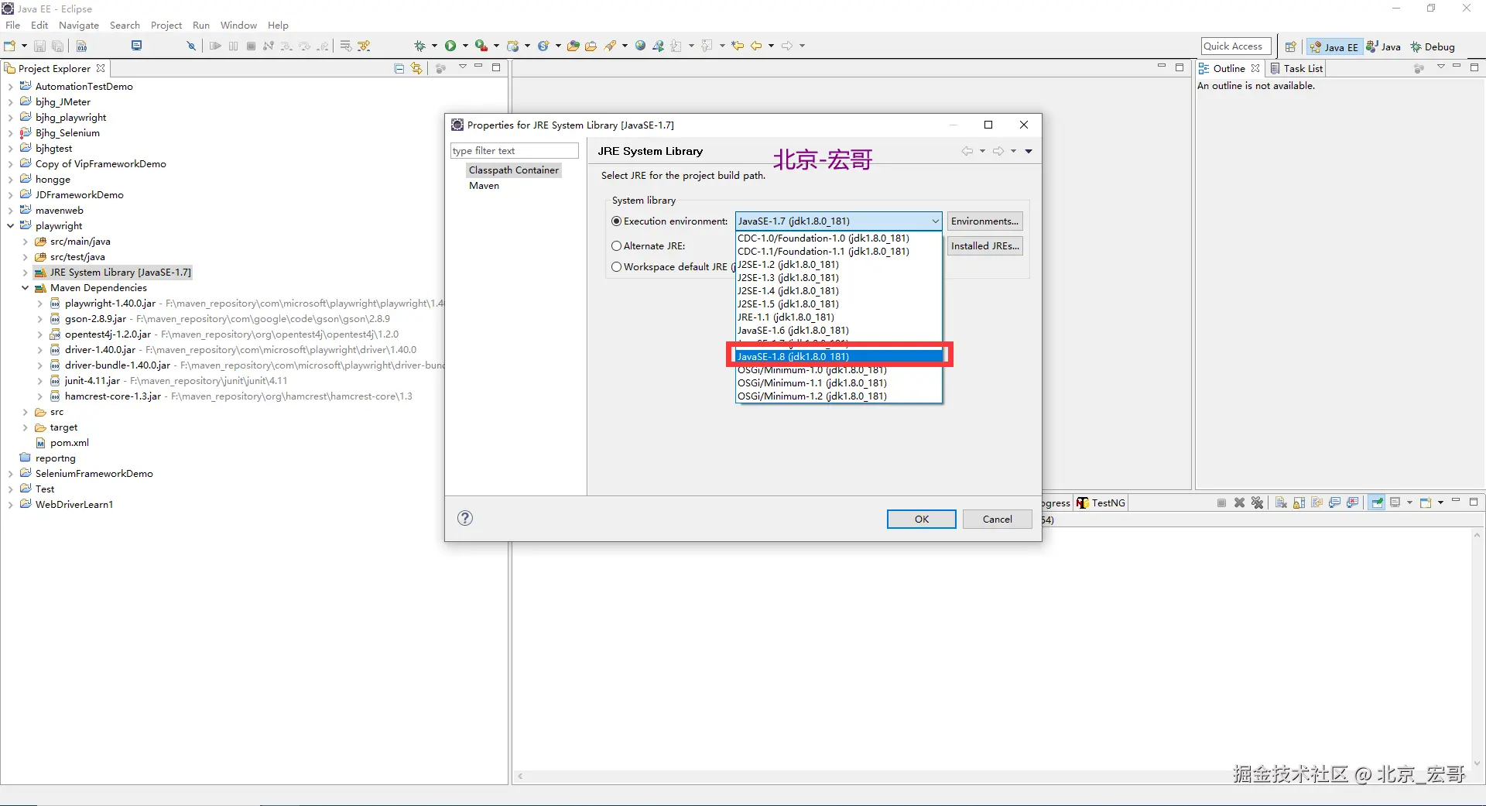The image size is (1486, 806).
Task: Collapse the Maven Dependencies node
Action: [x=25, y=287]
